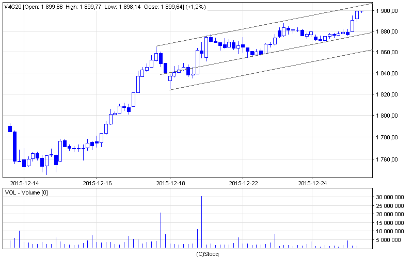Image resolution: width=413 pixels, height=258 pixels.
Task: Click the 2015-12-14 date label
Action: point(24,183)
